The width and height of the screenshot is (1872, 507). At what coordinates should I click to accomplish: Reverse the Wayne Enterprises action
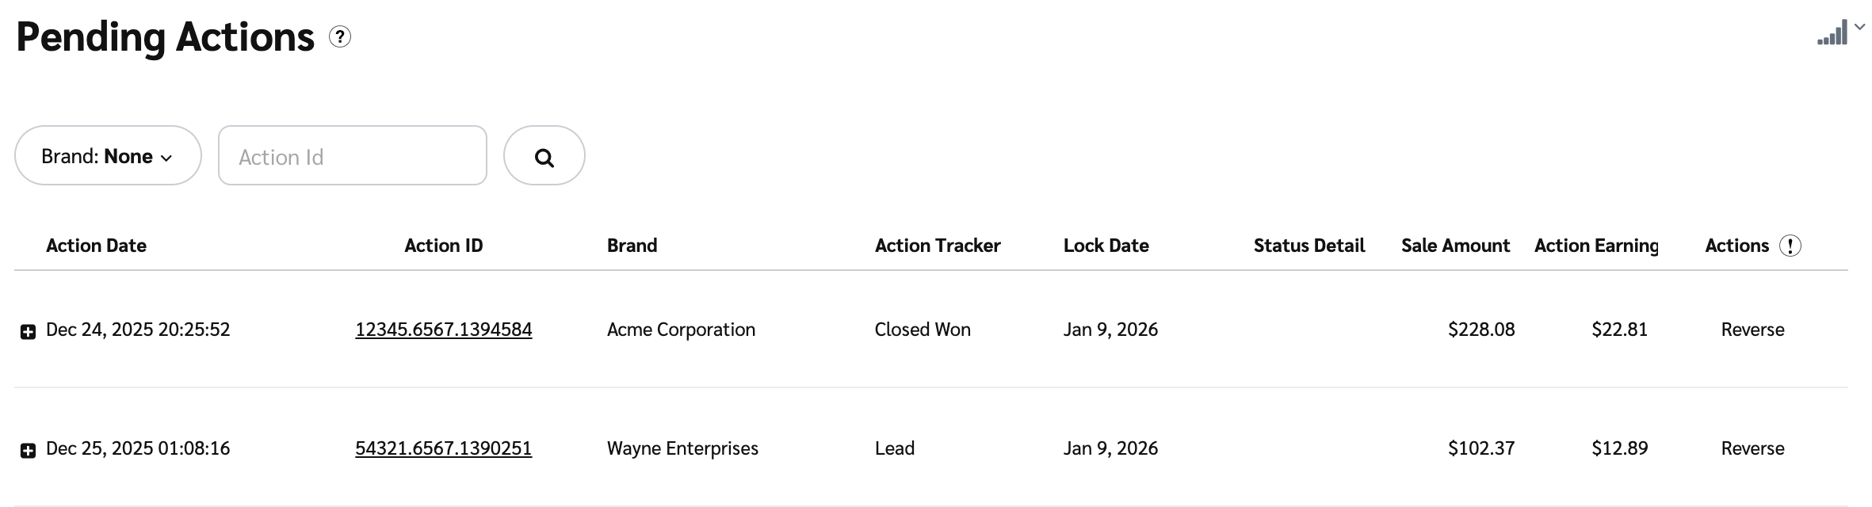(1752, 448)
